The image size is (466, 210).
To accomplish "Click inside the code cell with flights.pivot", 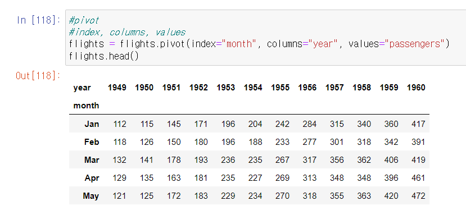I will [265, 38].
